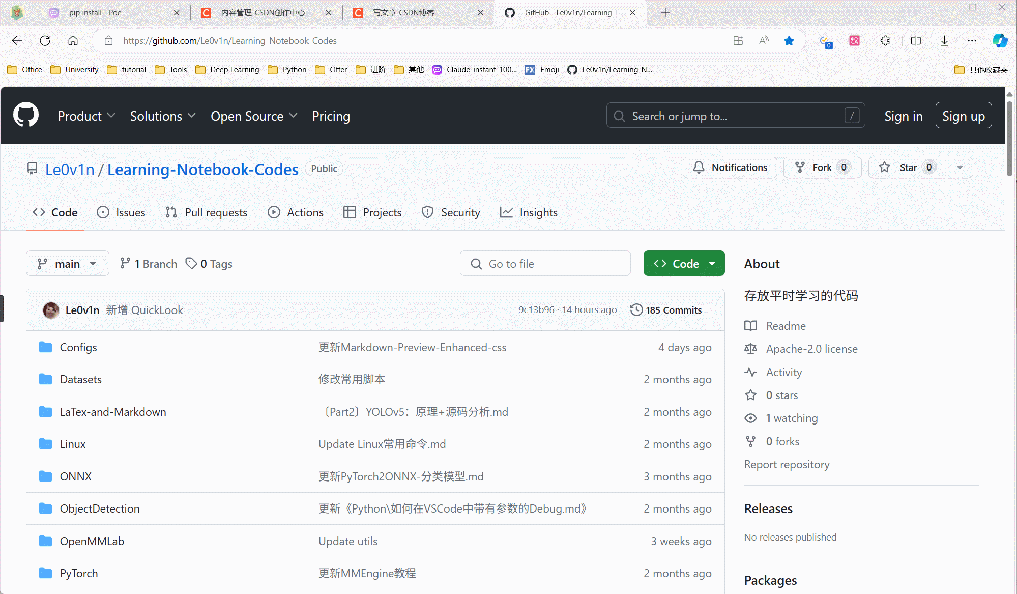Open the Activity link

coord(773,372)
